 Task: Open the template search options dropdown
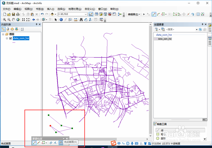[x=197, y=29]
